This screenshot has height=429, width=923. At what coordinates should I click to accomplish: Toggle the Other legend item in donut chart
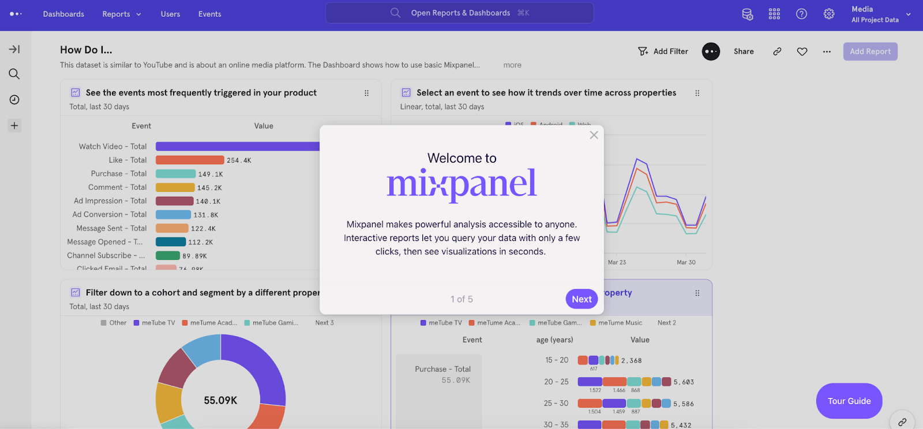[x=114, y=323]
